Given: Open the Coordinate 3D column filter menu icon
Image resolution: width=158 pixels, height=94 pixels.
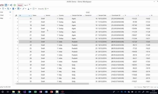Looking at the screenshot, I should 123,16.
